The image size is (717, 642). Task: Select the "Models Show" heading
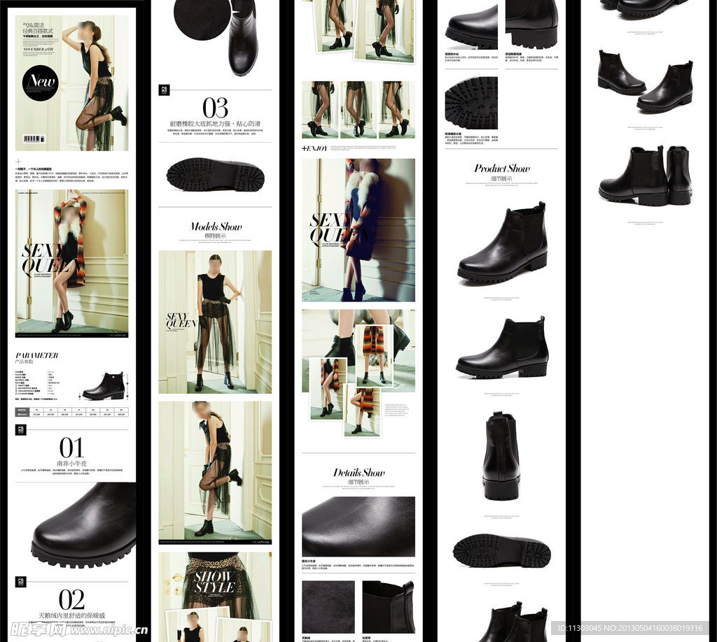click(x=216, y=227)
